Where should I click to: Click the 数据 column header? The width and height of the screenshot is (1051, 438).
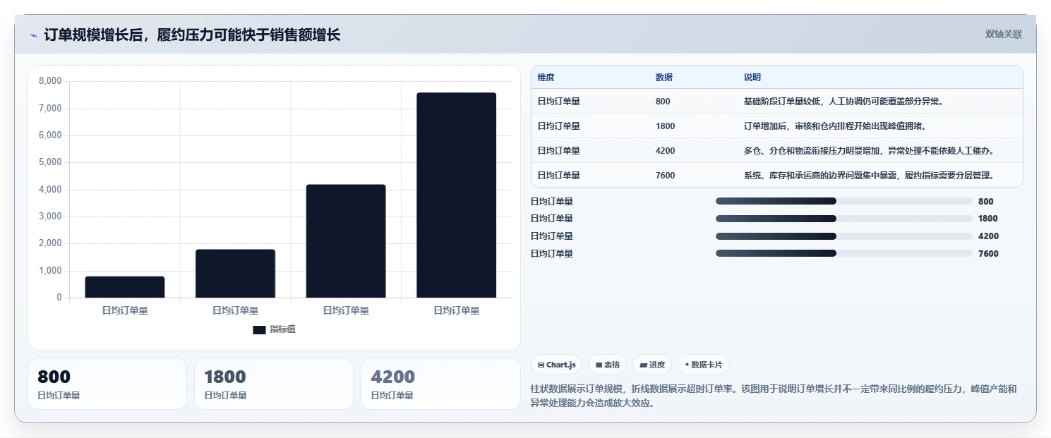[x=663, y=78]
